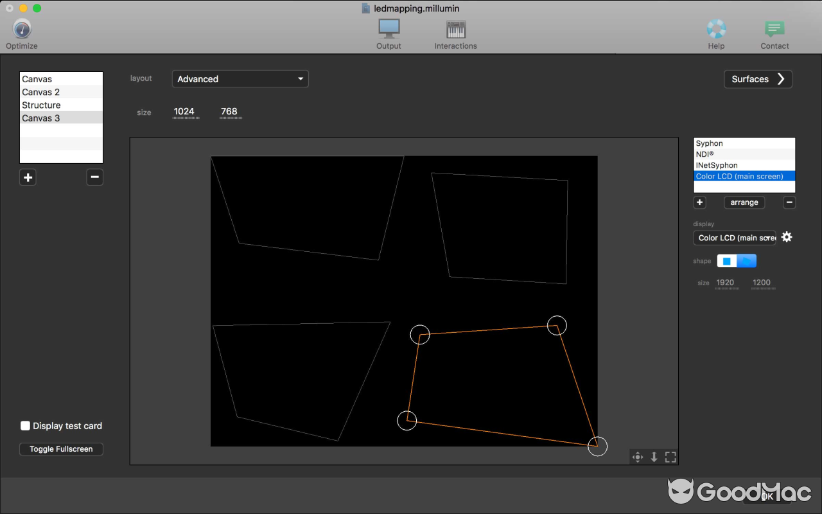Screen dimensions: 822x514
Task: Click the canvas width field showing 1024
Action: click(x=184, y=112)
